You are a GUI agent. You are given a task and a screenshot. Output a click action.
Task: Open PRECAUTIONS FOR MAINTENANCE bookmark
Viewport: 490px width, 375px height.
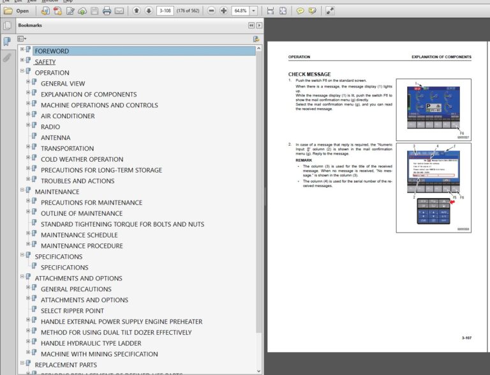(x=92, y=203)
